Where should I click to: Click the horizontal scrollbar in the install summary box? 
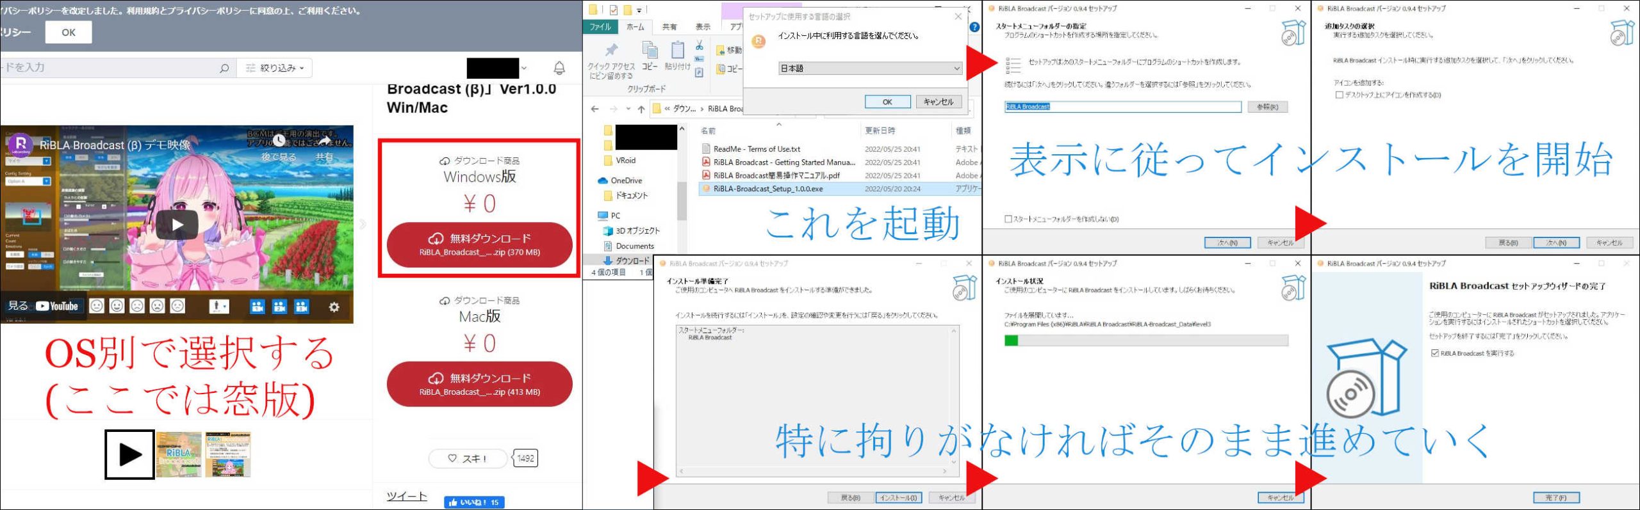[x=813, y=472]
